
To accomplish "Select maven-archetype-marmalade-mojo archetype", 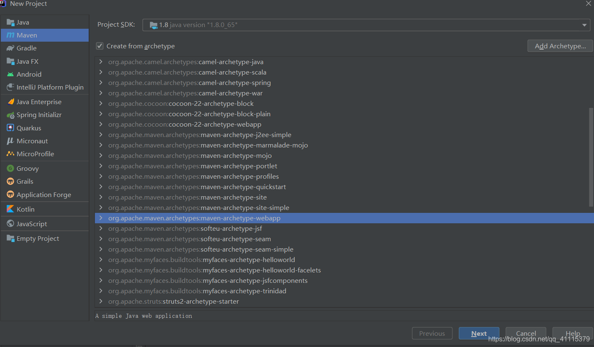I will (x=344, y=145).
